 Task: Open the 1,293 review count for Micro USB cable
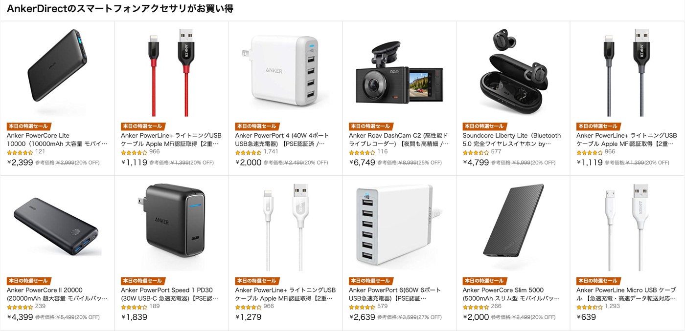coord(612,307)
